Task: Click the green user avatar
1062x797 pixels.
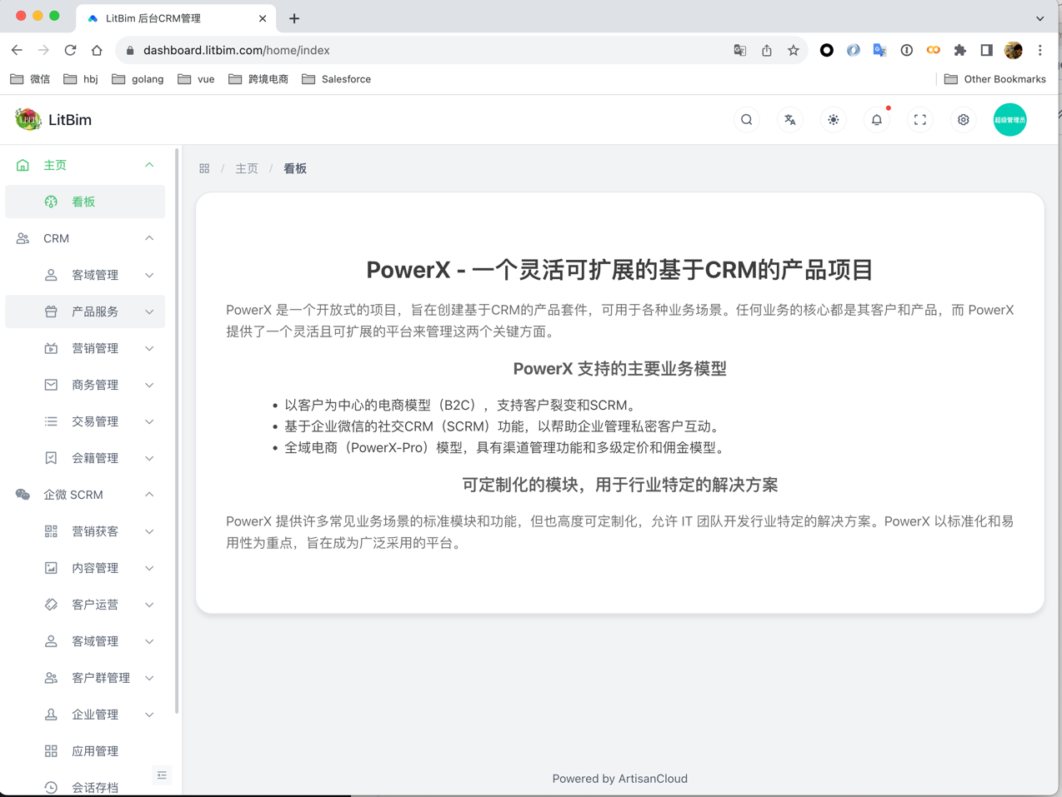Action: click(1009, 120)
